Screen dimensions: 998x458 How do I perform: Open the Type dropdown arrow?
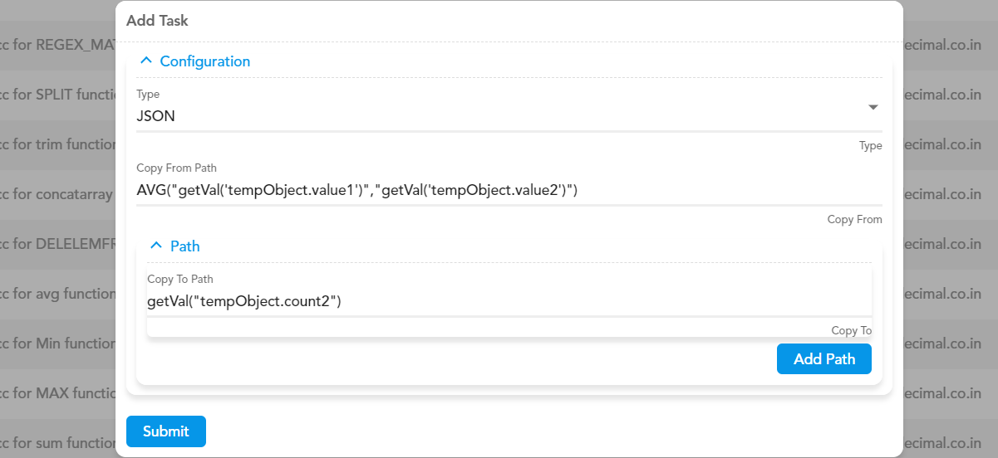(873, 108)
